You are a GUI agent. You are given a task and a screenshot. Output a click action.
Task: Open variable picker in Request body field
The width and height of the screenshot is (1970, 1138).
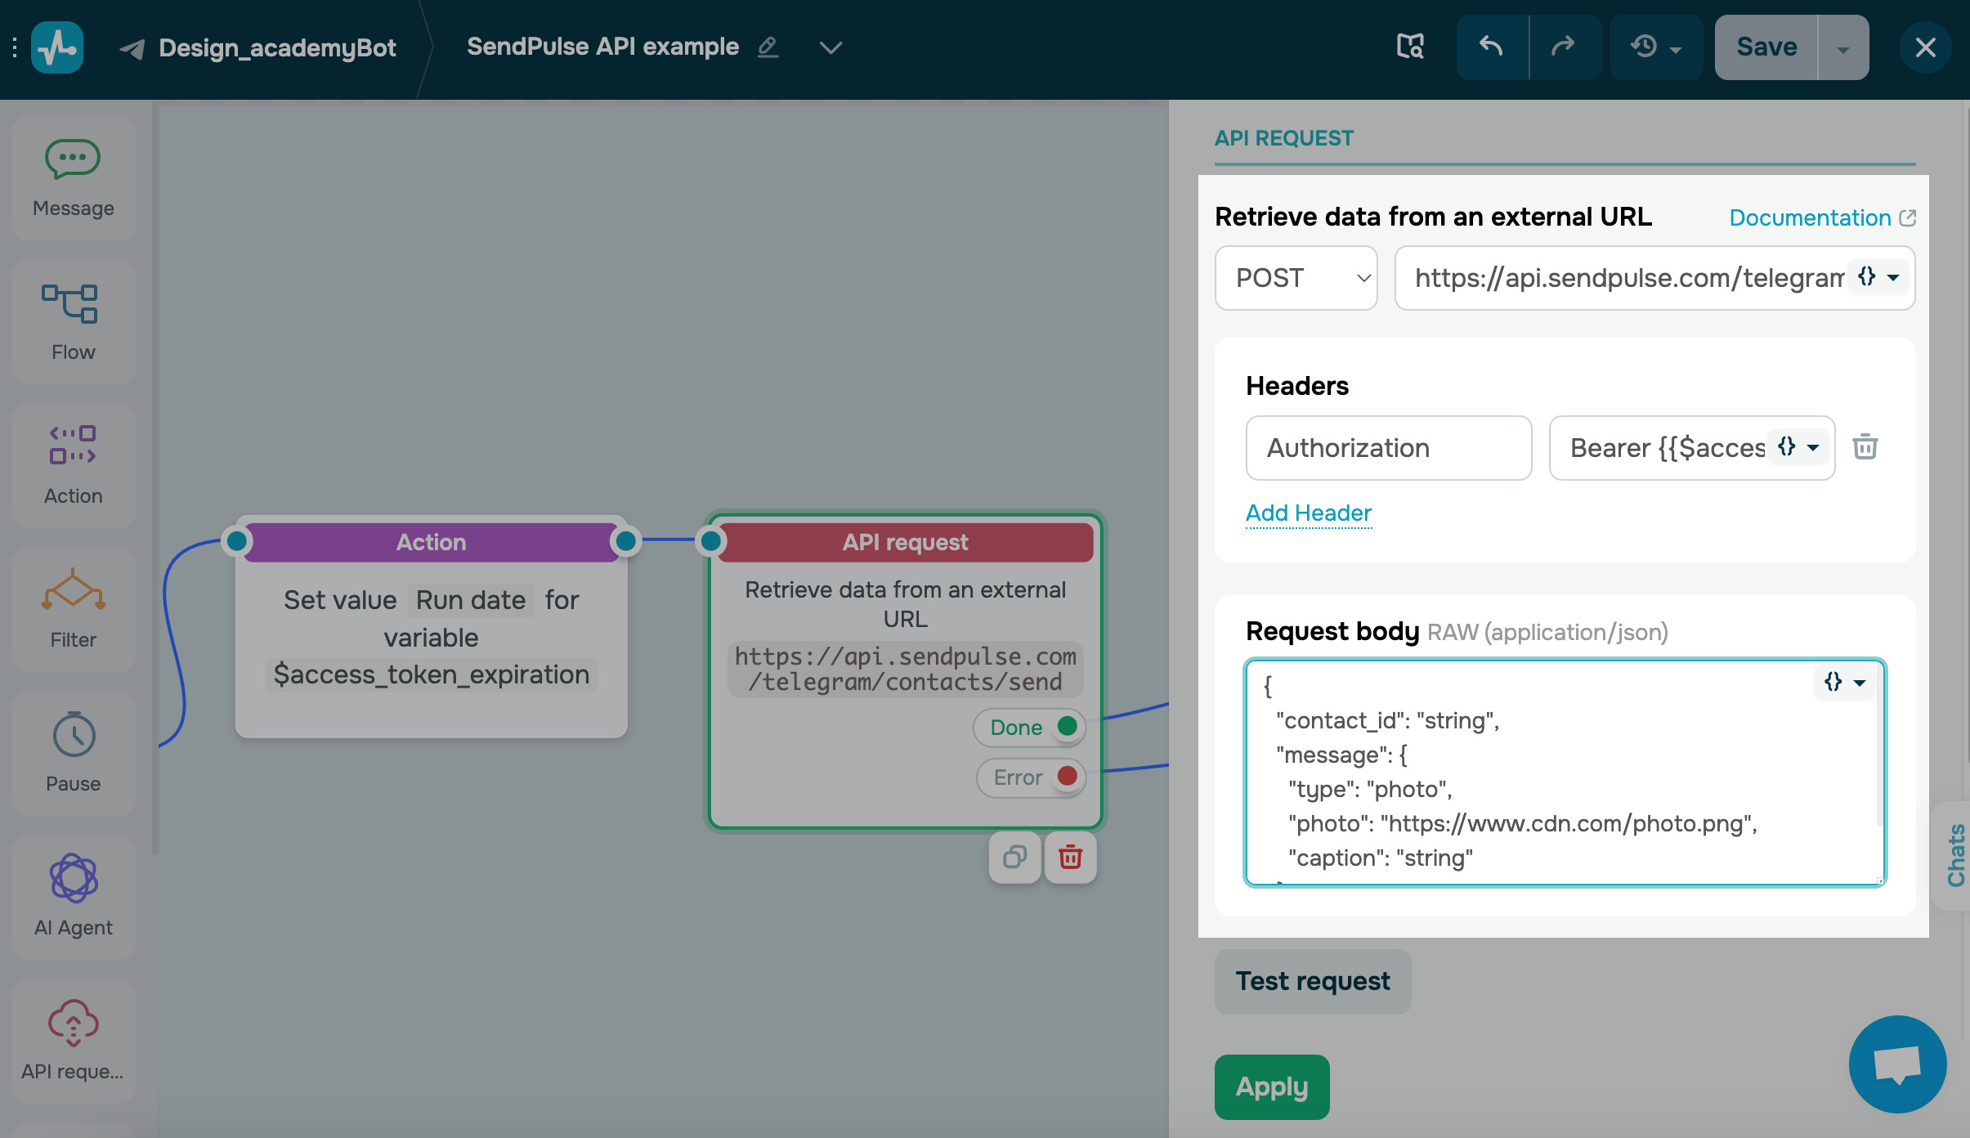pos(1844,682)
